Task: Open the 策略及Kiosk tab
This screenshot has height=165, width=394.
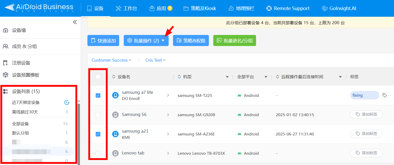Action: pyautogui.click(x=200, y=8)
